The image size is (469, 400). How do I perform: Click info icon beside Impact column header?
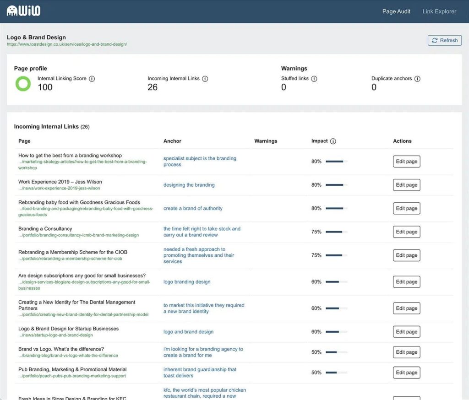(x=333, y=141)
